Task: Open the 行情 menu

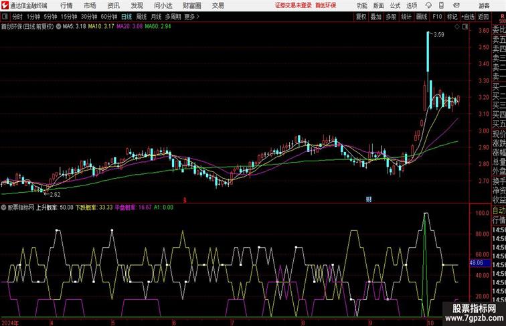Action: pos(66,5)
